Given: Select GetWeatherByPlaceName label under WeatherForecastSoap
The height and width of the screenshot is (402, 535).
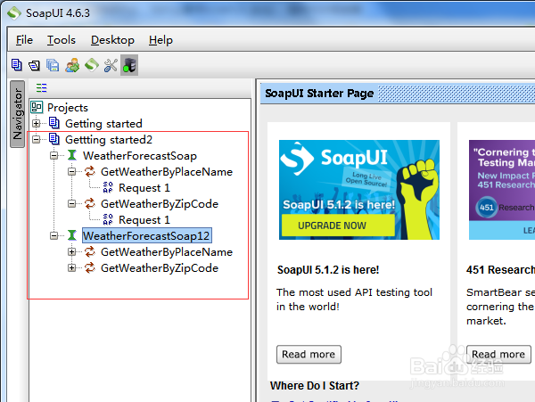Looking at the screenshot, I should 167,172.
